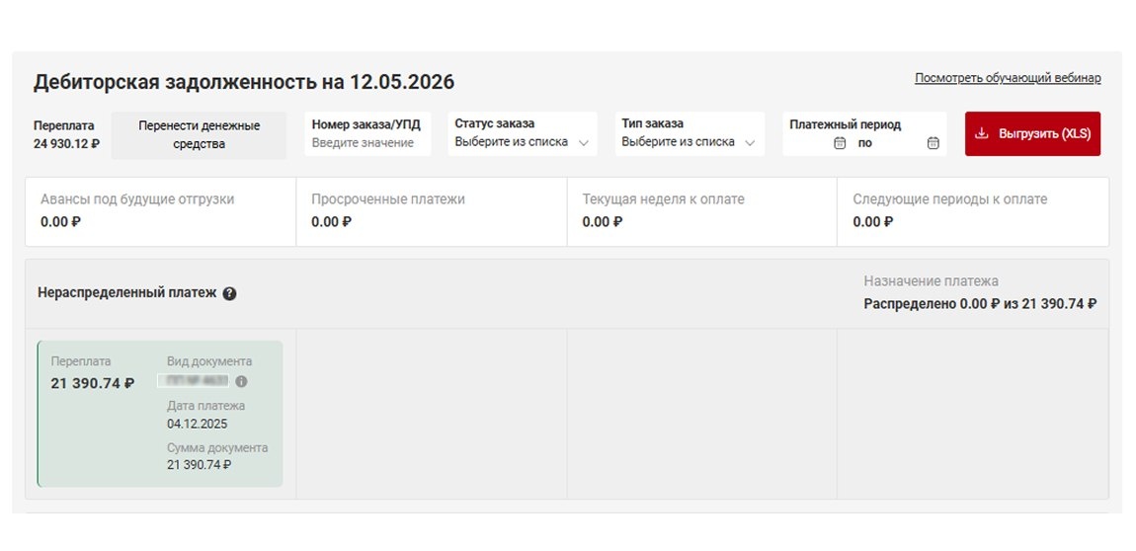Open the start date calendar icon in Платежный период
The image size is (1136, 551).
[840, 143]
